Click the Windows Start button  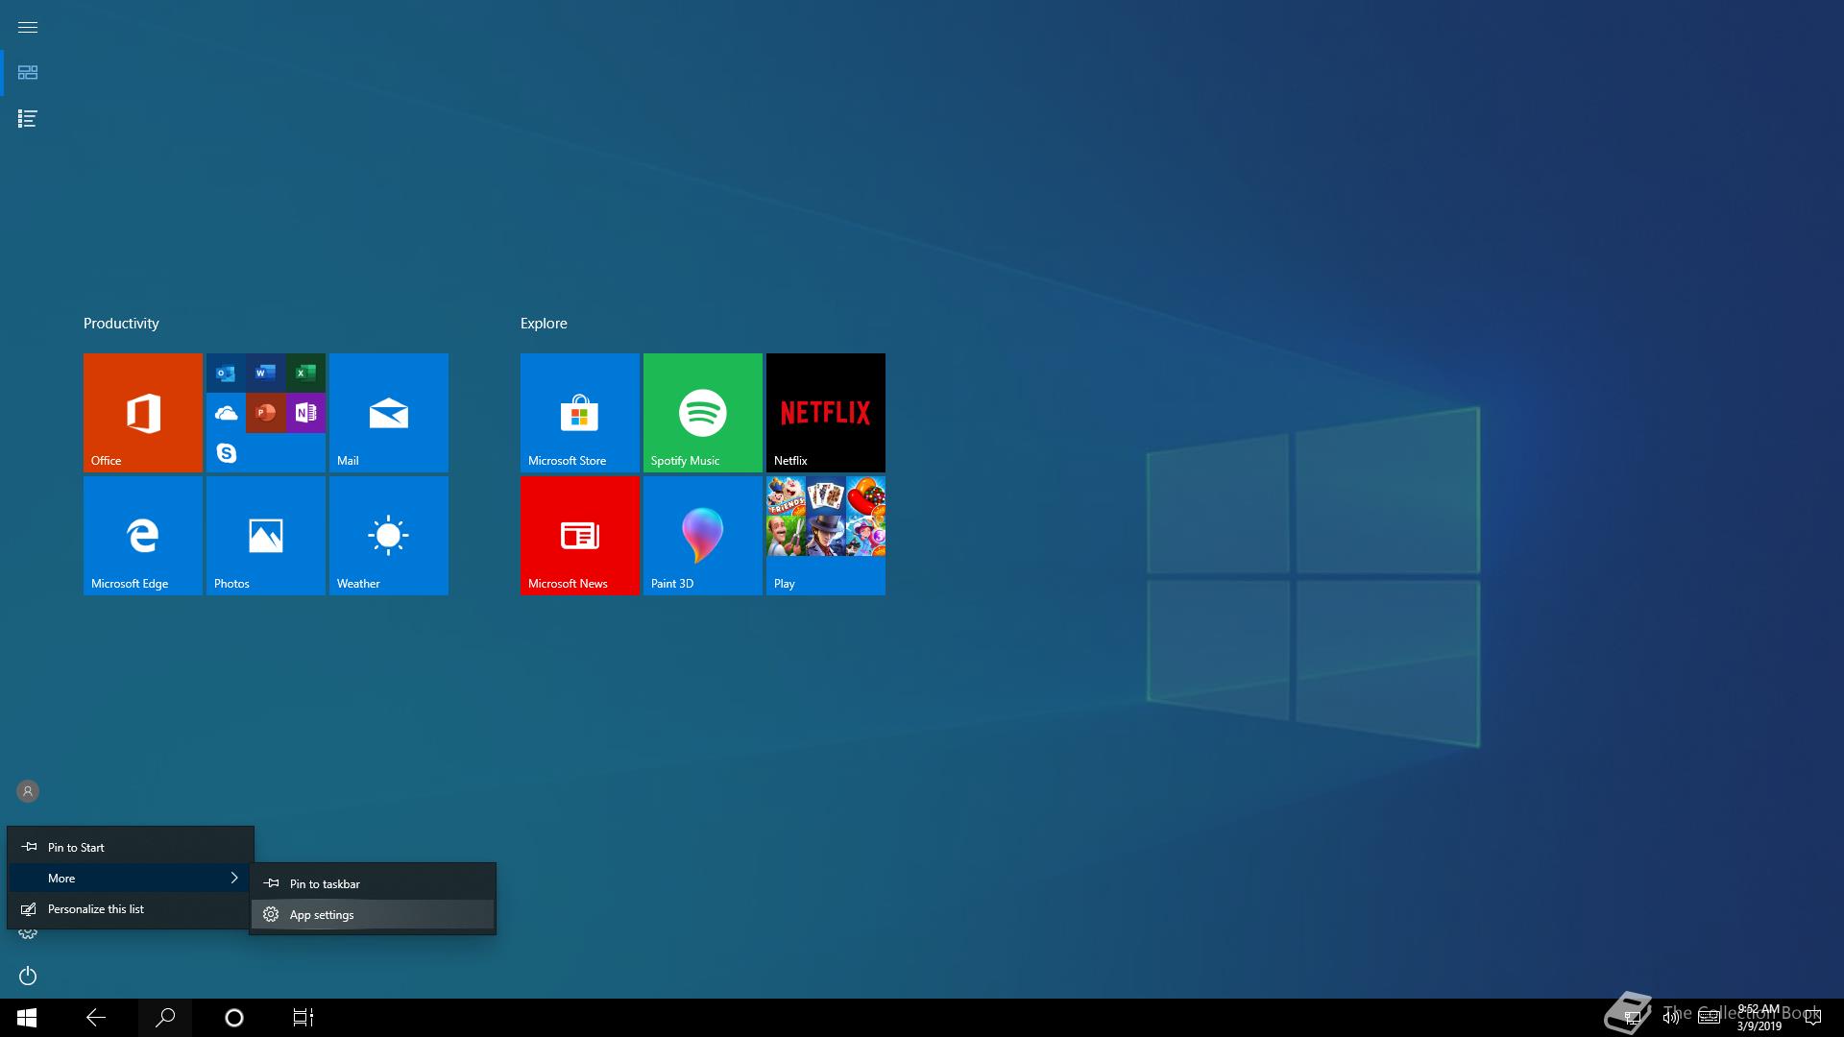click(x=27, y=1018)
